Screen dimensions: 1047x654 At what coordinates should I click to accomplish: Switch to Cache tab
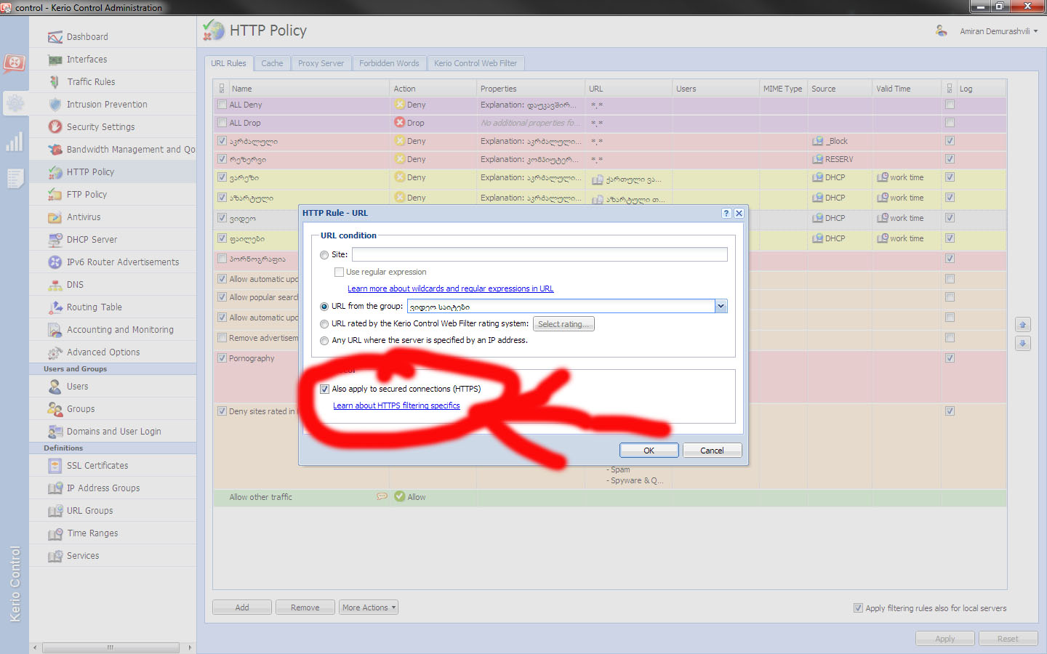(x=272, y=63)
